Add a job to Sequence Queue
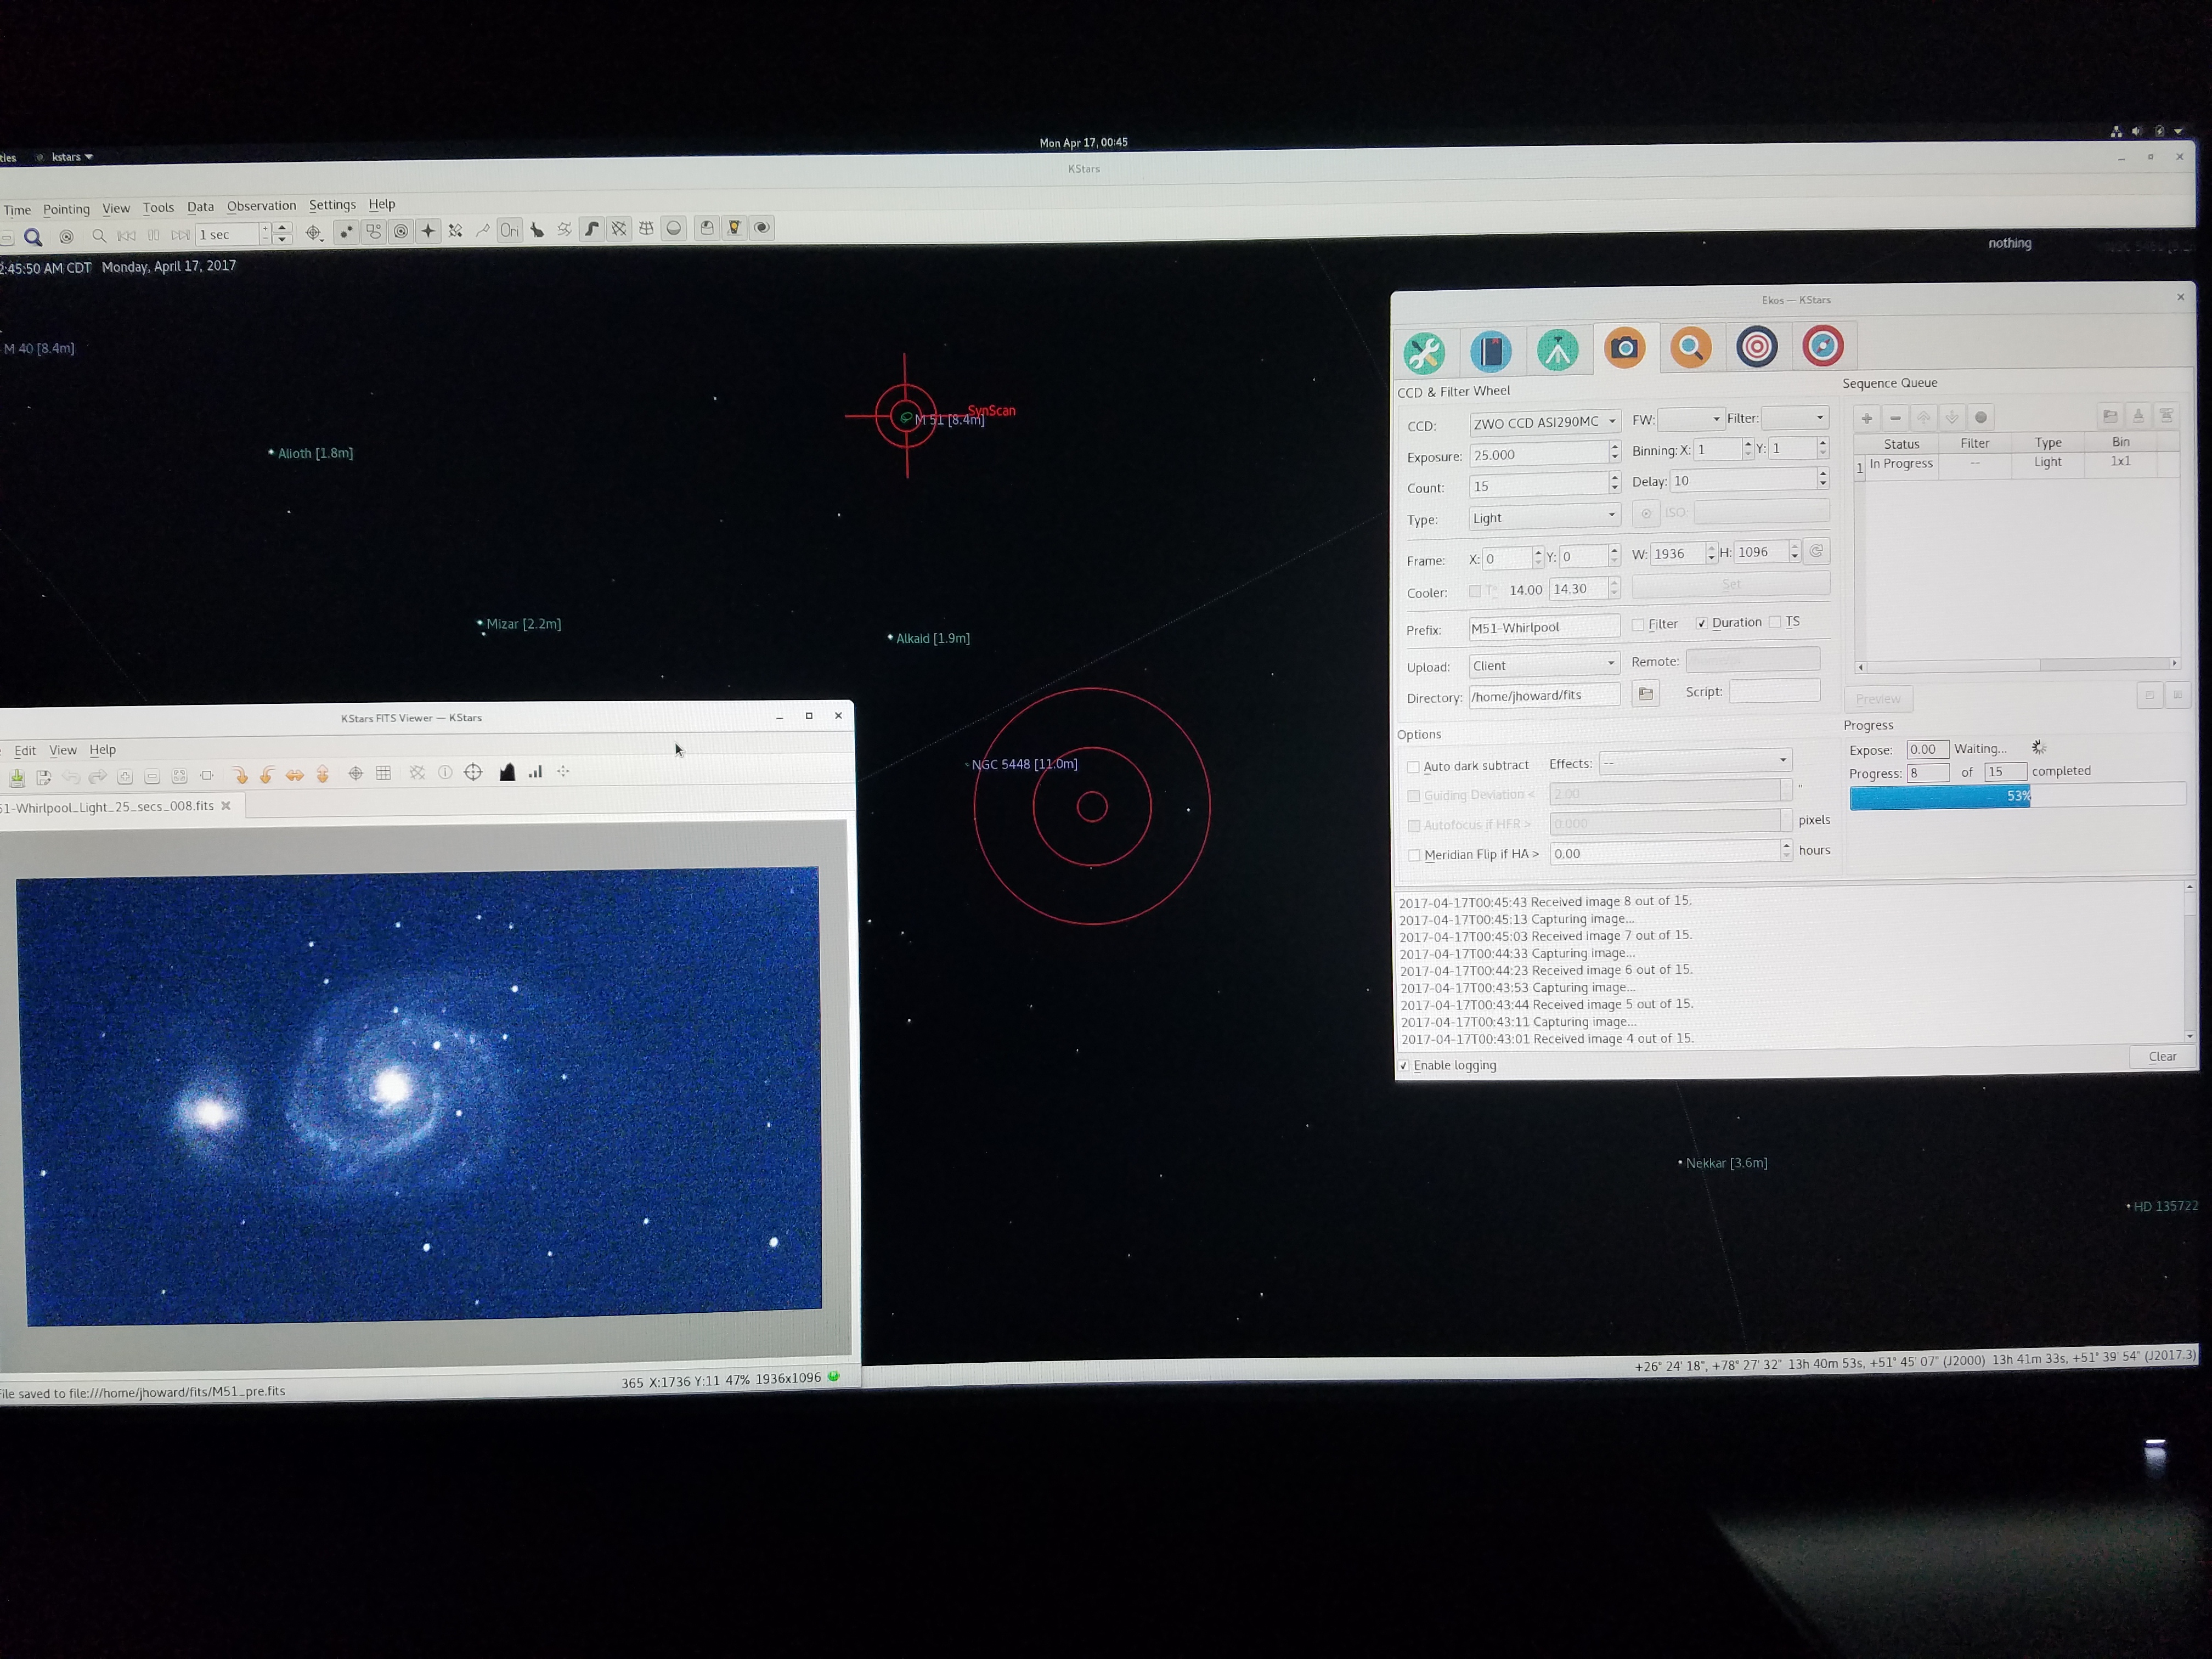The width and height of the screenshot is (2212, 1659). (1866, 418)
